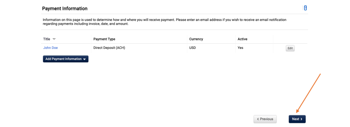Click the left chevron on Previous button
Screen dimensions: 350x127
[258, 119]
